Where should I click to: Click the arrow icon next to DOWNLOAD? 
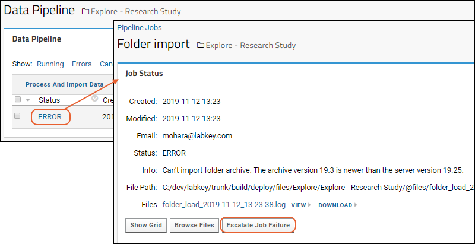click(x=356, y=205)
